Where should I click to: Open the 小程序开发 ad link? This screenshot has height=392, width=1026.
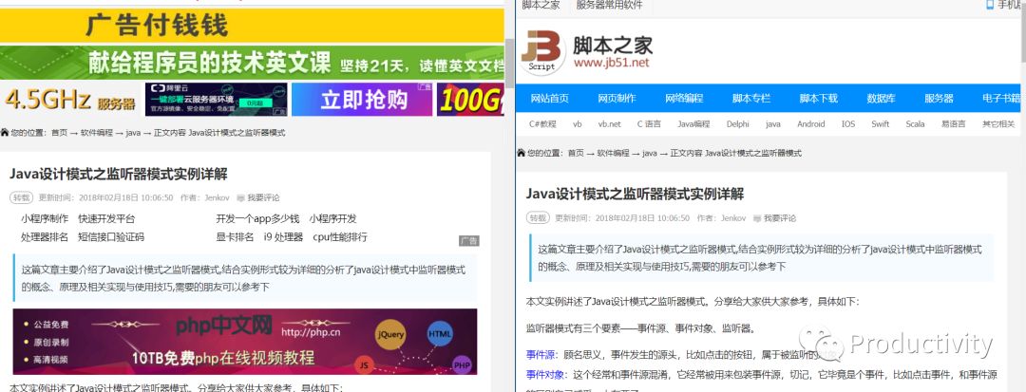[x=333, y=219]
